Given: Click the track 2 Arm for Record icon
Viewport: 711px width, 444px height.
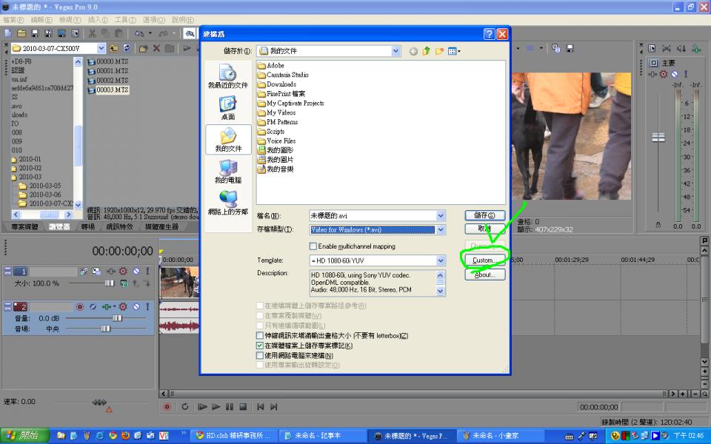Looking at the screenshot, I should [x=80, y=306].
